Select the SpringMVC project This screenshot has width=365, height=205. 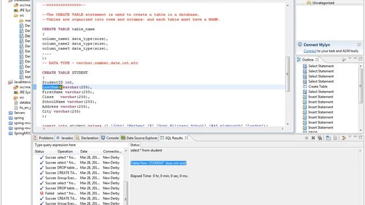click(x=22, y=133)
